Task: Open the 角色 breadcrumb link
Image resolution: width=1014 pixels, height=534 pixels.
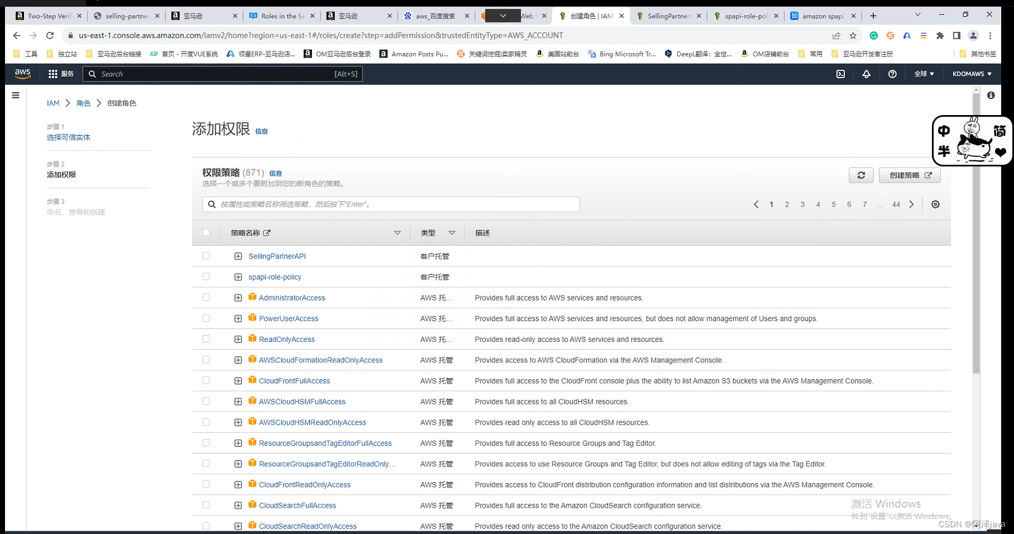Action: 83,103
